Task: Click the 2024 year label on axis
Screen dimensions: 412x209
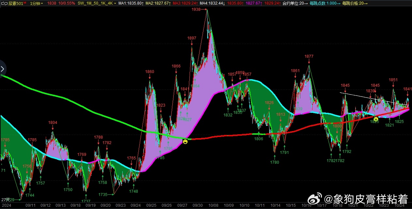Action: 6,205
